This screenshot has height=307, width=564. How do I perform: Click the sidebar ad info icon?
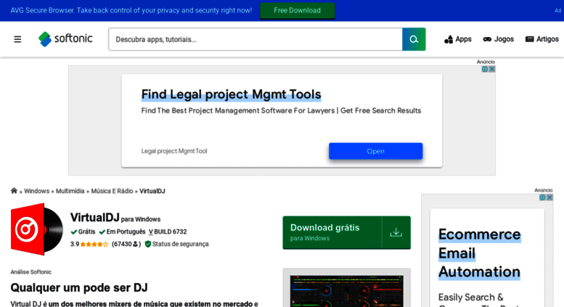tap(542, 197)
